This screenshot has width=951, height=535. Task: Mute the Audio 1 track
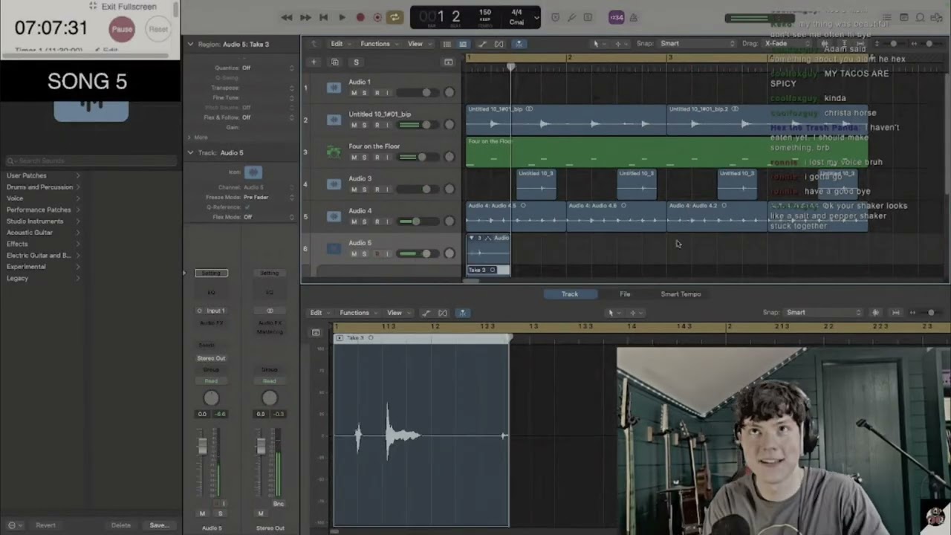click(354, 93)
